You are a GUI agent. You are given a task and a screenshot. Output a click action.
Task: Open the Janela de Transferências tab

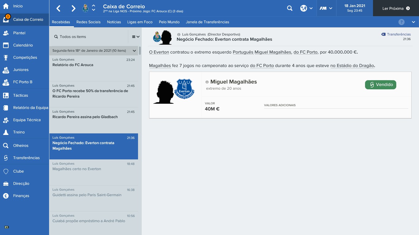click(207, 22)
